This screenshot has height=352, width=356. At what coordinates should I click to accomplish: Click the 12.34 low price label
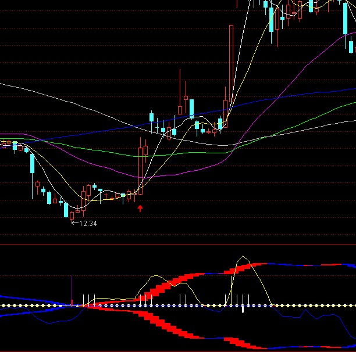tap(87, 223)
